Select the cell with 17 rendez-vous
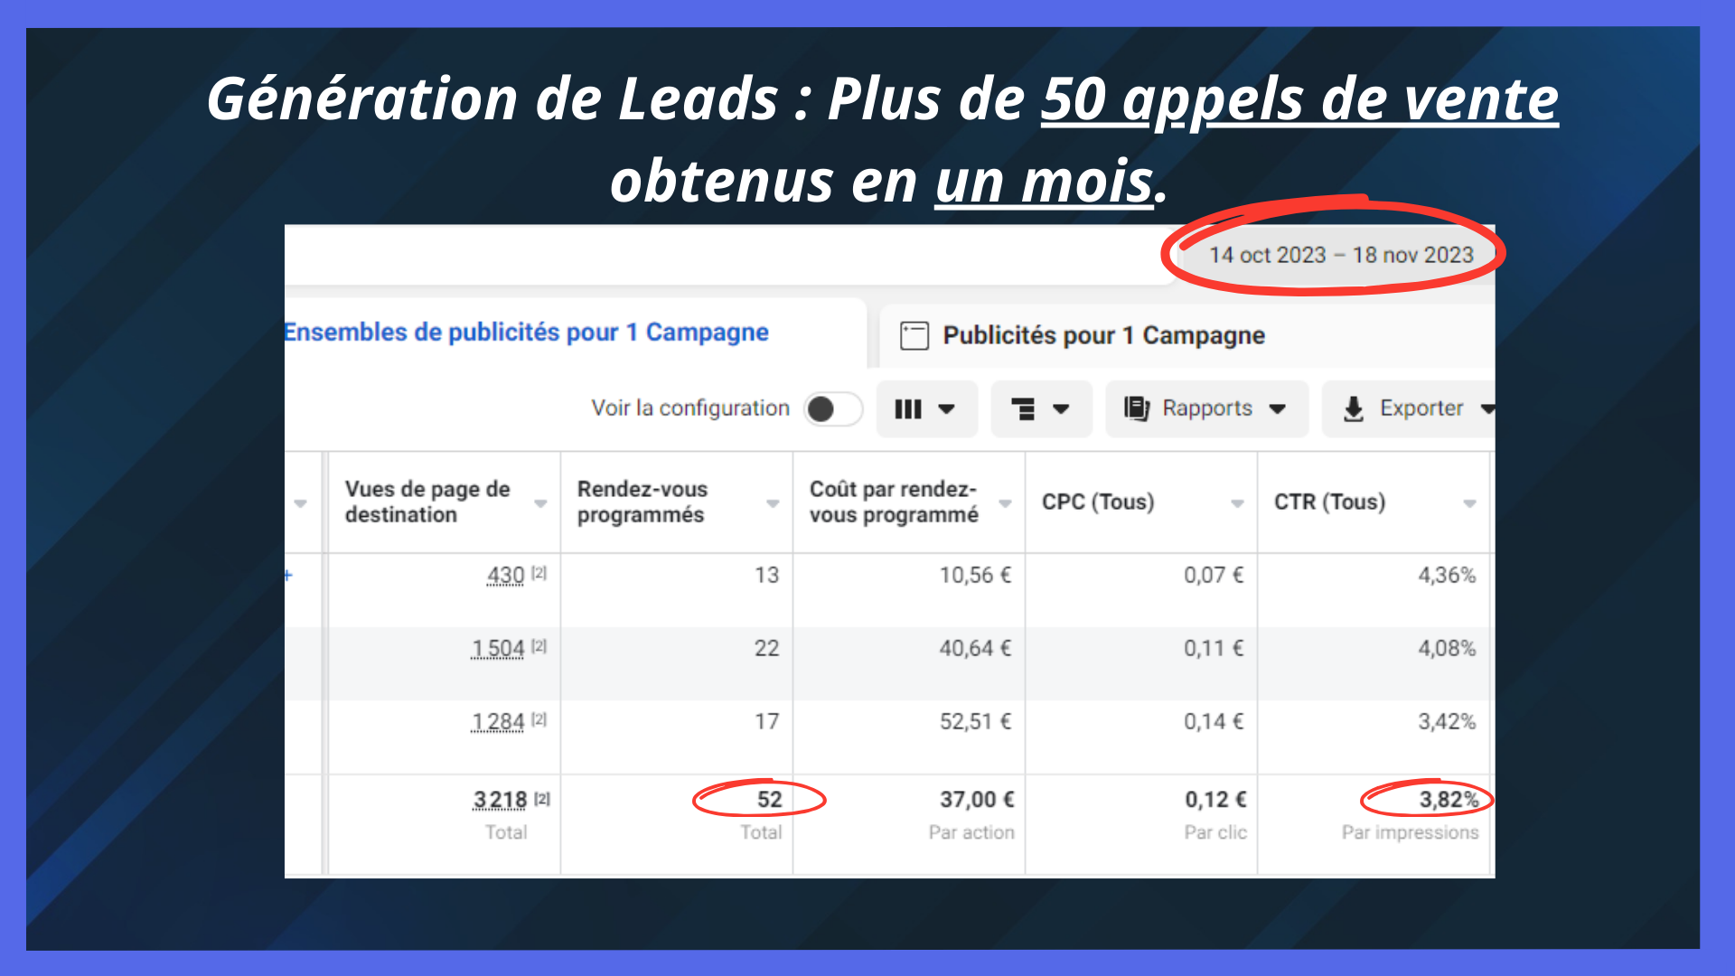This screenshot has width=1735, height=976. (677, 737)
